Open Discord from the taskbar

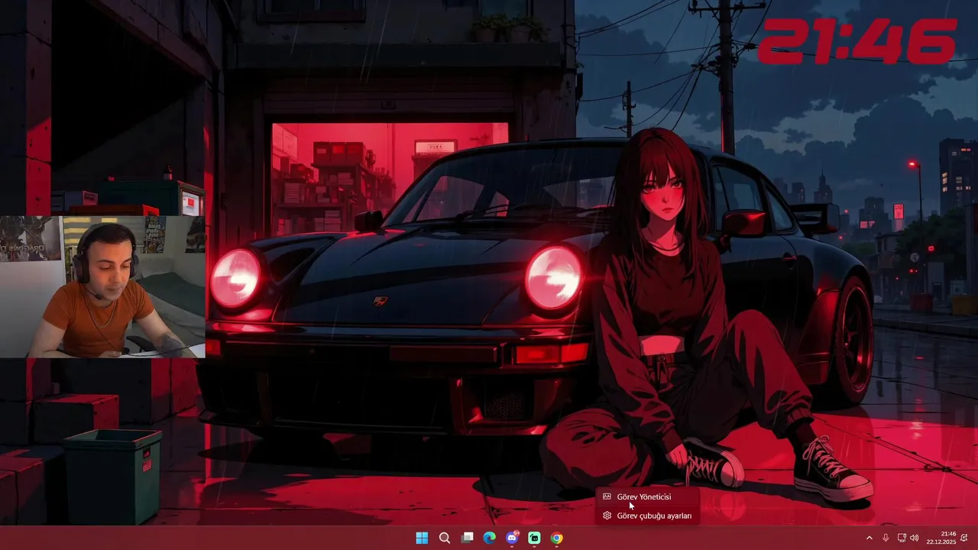pos(512,538)
